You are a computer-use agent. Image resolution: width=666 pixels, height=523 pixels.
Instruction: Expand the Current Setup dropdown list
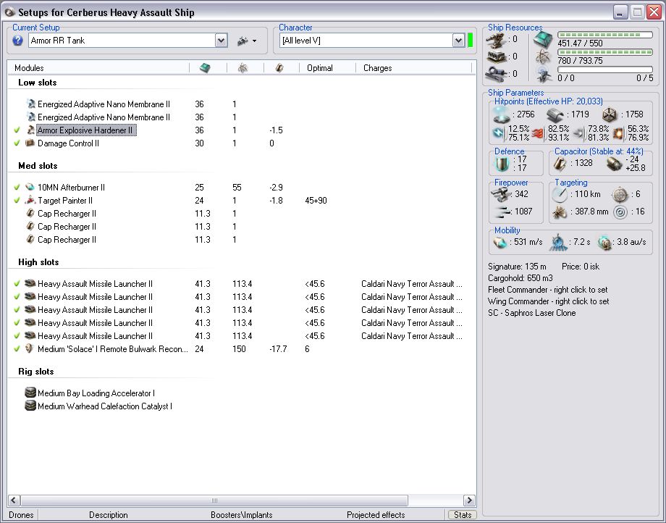coord(222,41)
